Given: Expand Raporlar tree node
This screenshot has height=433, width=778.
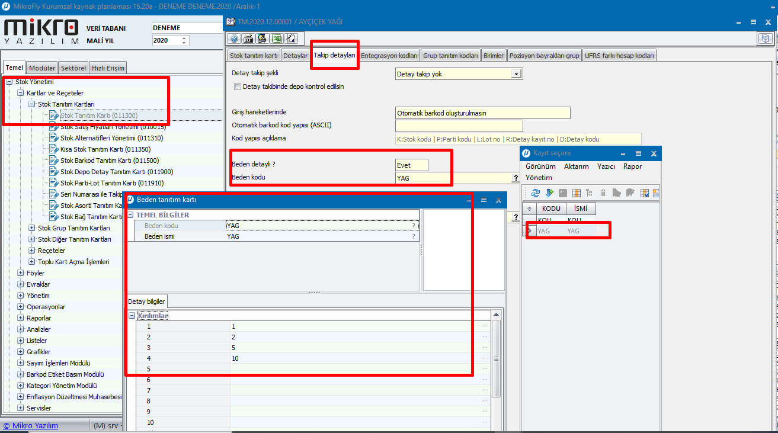Looking at the screenshot, I should [21, 318].
